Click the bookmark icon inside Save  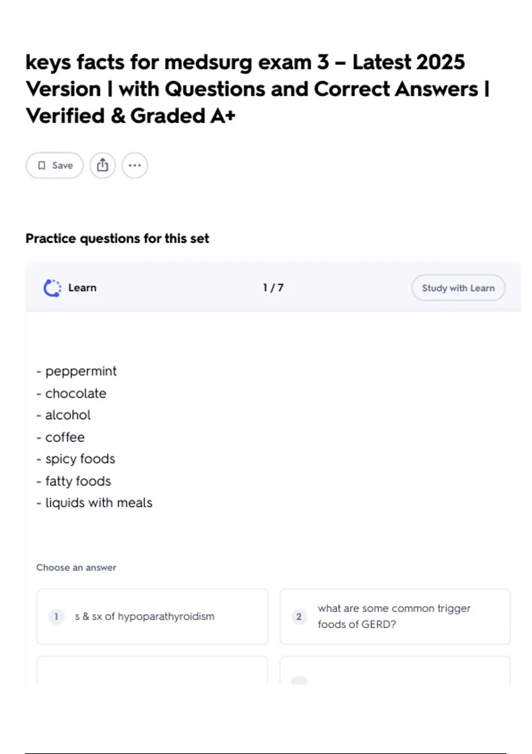click(x=42, y=165)
